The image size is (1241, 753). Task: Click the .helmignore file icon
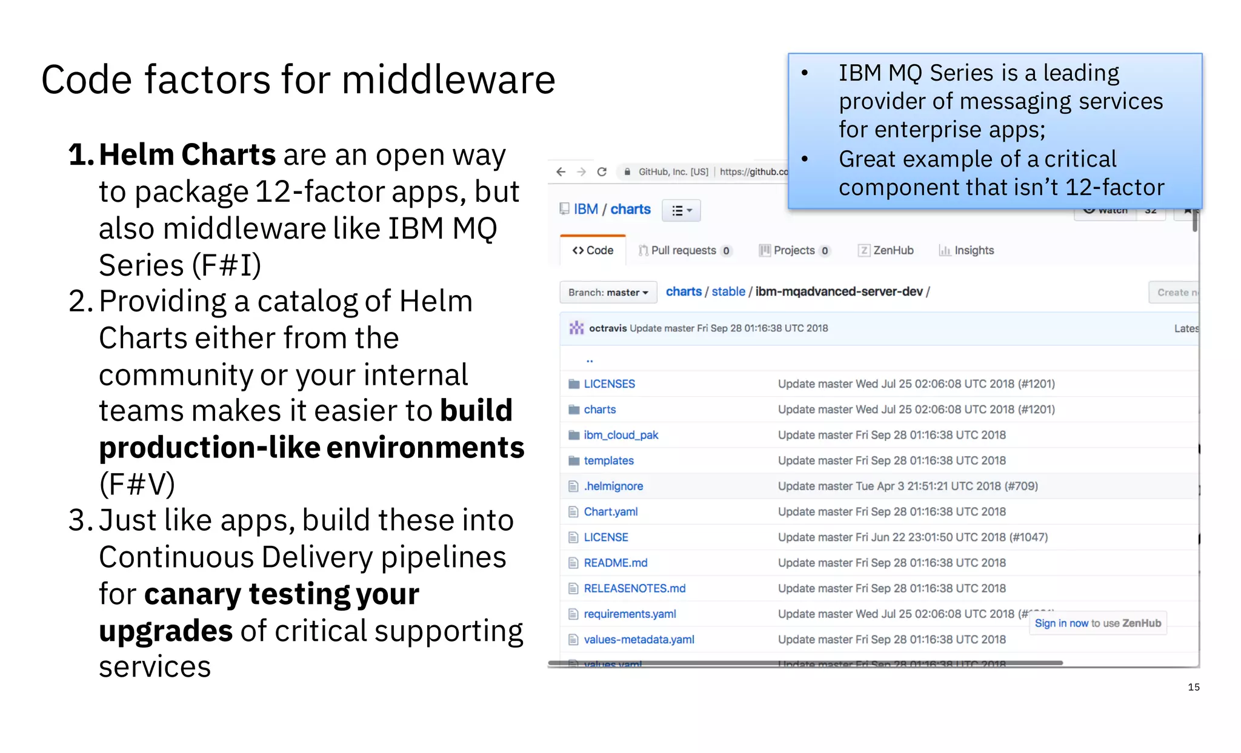click(573, 486)
